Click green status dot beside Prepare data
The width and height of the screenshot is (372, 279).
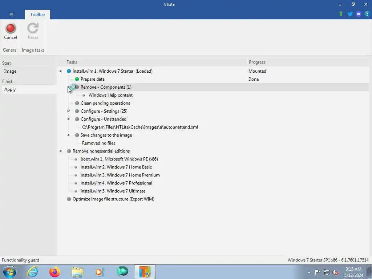(x=77, y=79)
